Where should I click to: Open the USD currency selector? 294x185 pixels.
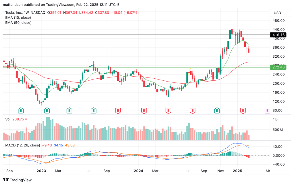[277, 13]
